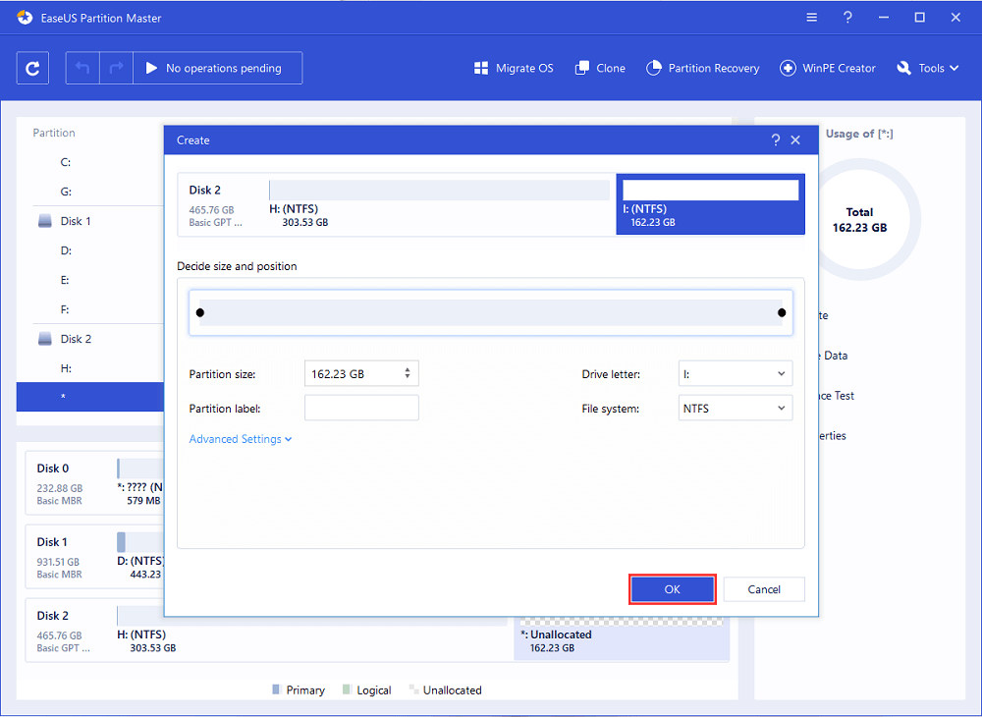
Task: Click the refresh disk info button
Action: 32,68
